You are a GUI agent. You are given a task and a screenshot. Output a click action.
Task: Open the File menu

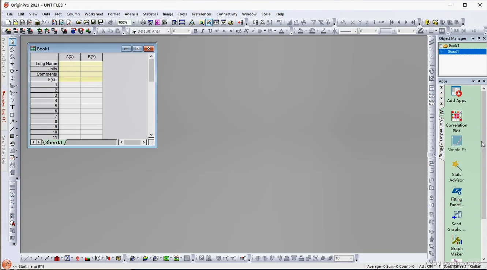pyautogui.click(x=10, y=14)
